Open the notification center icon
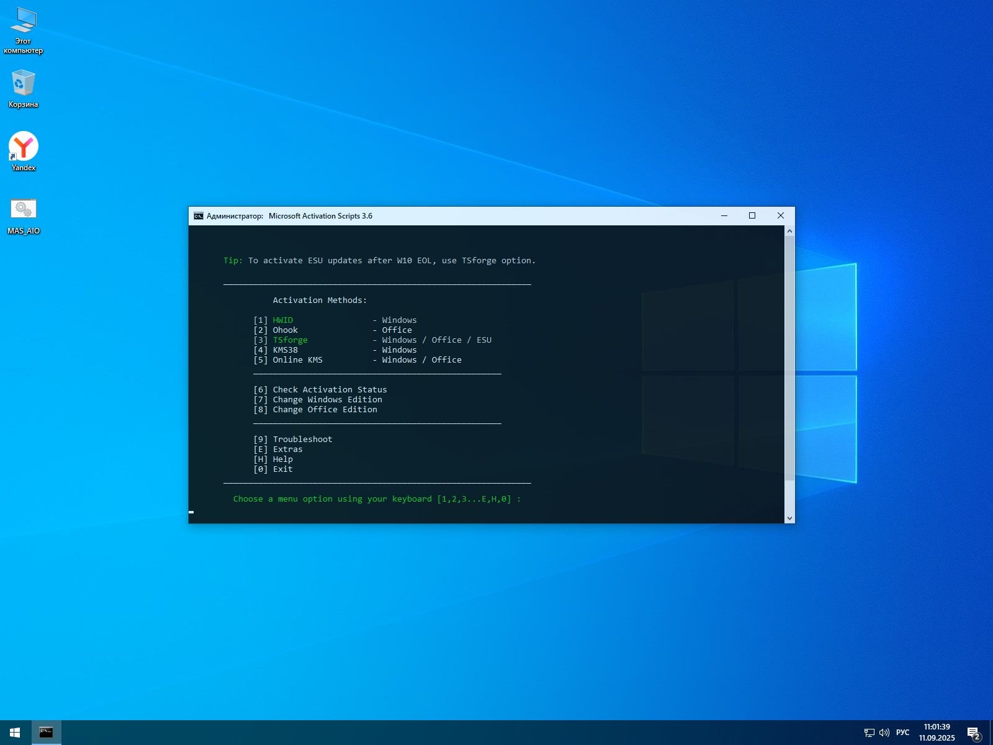 973,733
